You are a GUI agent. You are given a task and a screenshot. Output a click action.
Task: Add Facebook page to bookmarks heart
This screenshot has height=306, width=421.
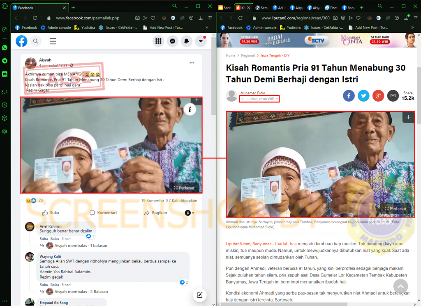pyautogui.click(x=153, y=18)
